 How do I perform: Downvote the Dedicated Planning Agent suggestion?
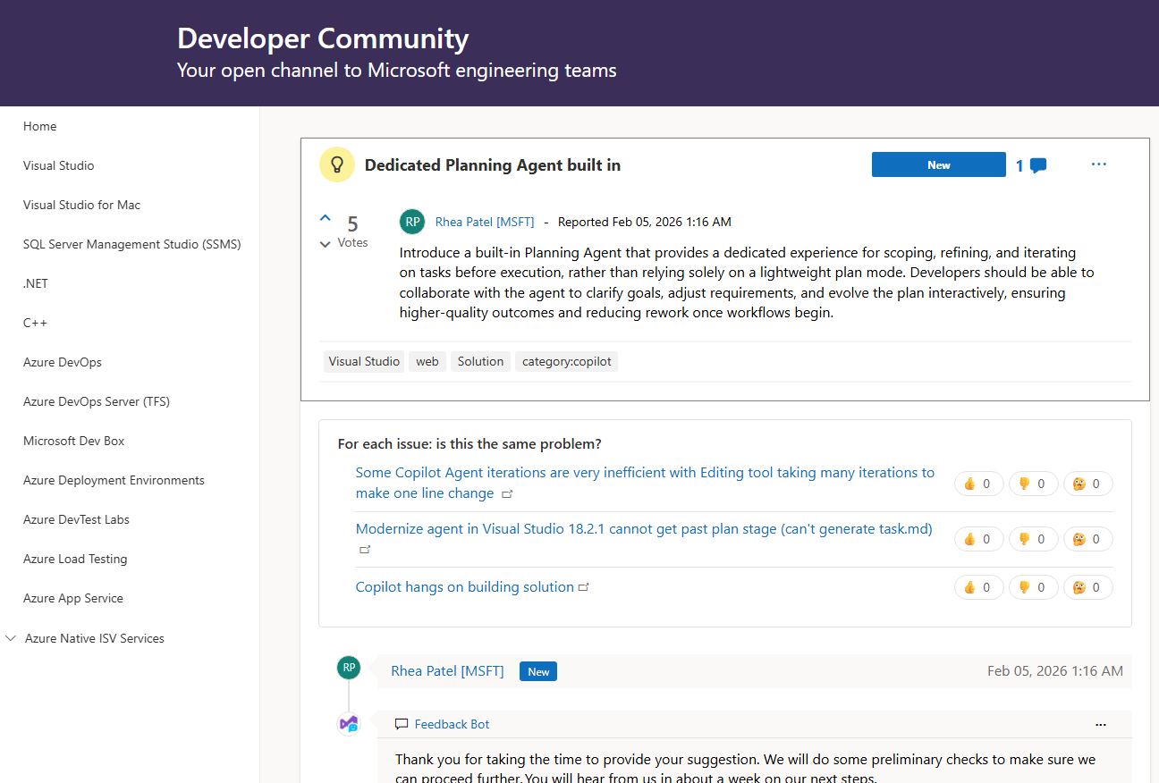point(326,244)
